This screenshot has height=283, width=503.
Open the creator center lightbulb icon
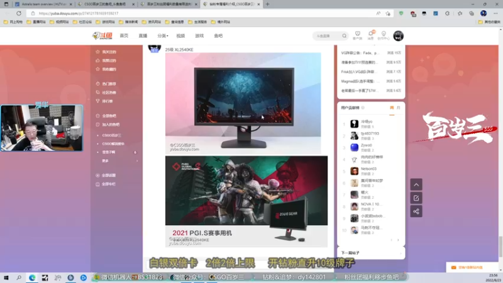click(384, 35)
